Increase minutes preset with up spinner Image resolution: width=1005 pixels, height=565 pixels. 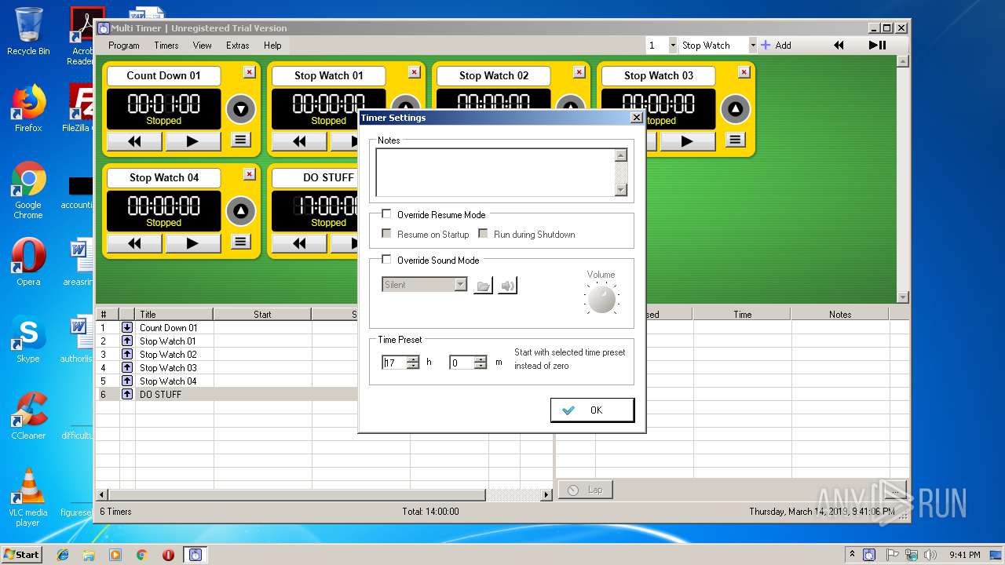481,359
